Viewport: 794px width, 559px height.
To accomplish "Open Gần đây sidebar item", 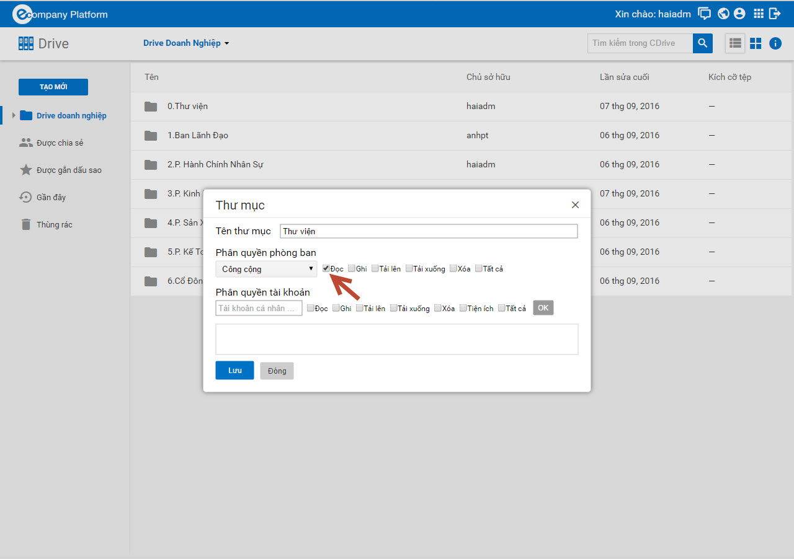I will (51, 198).
